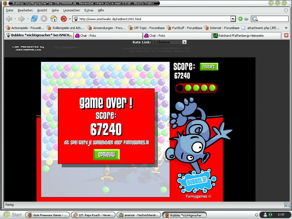Image resolution: width=292 pixels, height=219 pixels.
Task: Open the FunStuff - ForumBase bookmark
Action: pyautogui.click(x=184, y=28)
